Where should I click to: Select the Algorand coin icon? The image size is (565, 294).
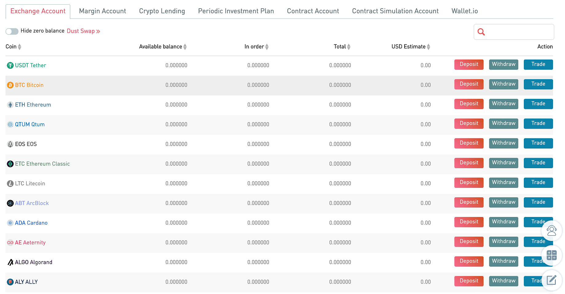click(x=10, y=262)
